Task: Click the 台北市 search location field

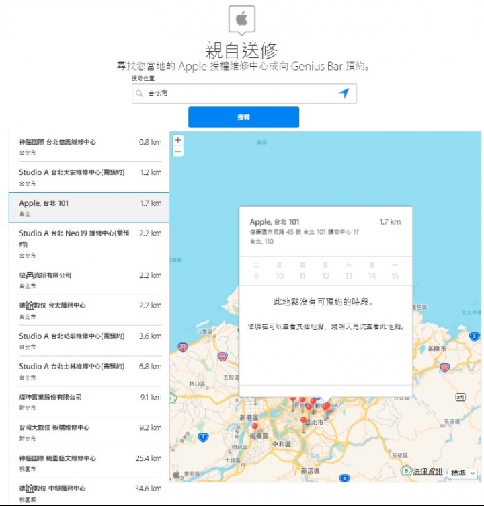Action: tap(244, 94)
